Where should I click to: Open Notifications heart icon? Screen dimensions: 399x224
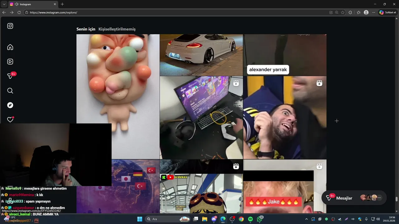(x=10, y=119)
